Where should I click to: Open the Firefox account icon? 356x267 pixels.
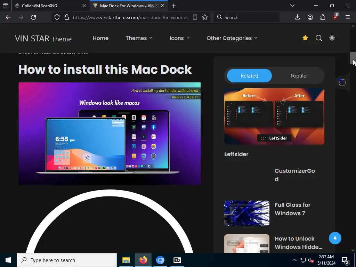(310, 17)
